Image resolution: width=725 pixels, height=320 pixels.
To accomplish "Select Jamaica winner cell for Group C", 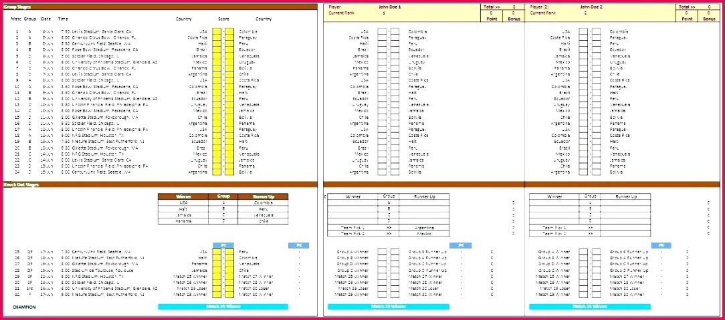I will [x=183, y=215].
